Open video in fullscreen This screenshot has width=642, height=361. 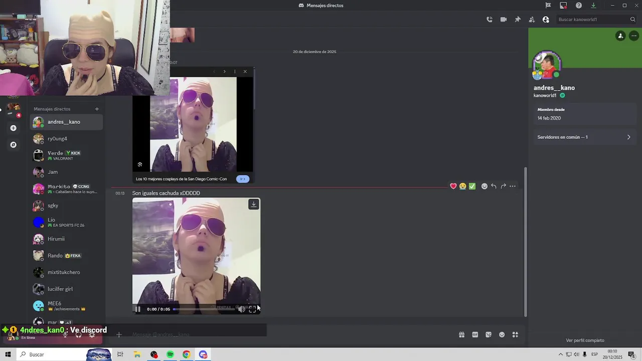coord(252,309)
